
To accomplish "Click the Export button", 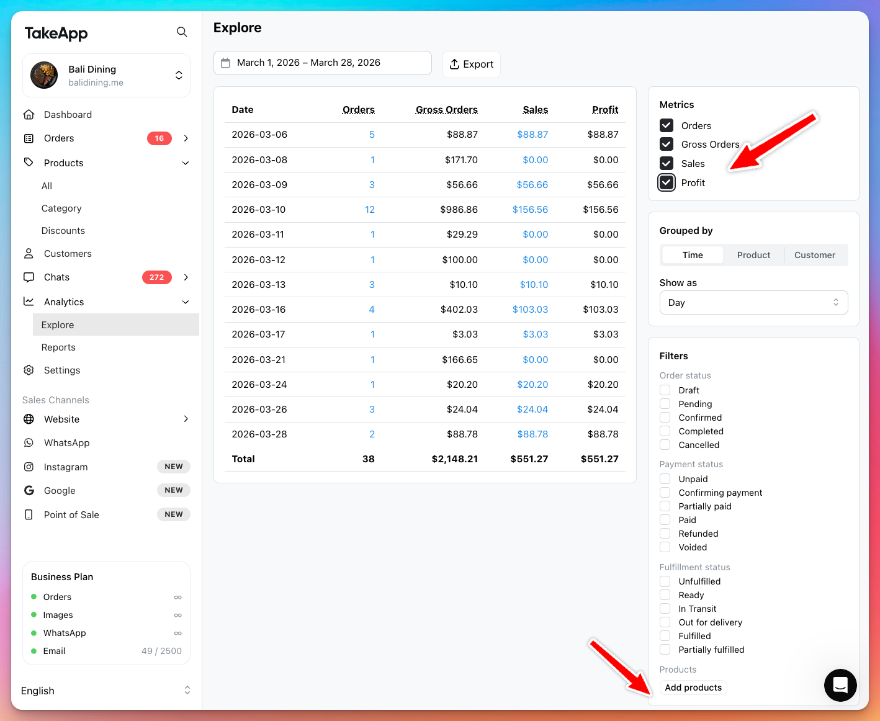I will [472, 65].
